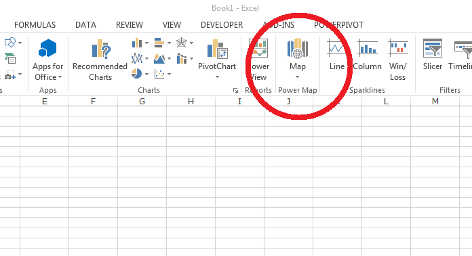Click the Recommended Charts icon
This screenshot has width=472, height=256.
coord(100,60)
